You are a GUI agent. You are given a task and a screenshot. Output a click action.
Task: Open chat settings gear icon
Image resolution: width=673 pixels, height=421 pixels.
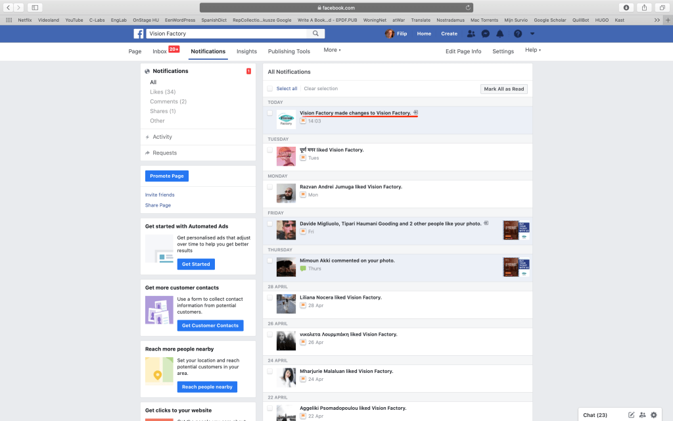(x=653, y=415)
